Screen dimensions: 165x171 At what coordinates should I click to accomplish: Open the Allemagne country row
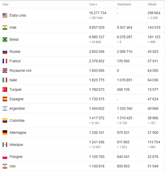pyautogui.click(x=83, y=133)
